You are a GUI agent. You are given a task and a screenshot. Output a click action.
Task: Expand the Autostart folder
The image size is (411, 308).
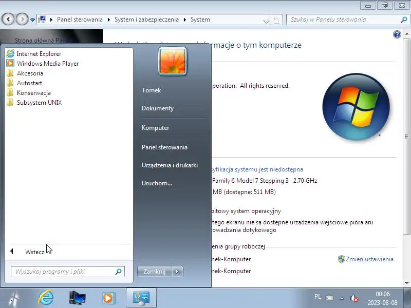click(x=25, y=83)
